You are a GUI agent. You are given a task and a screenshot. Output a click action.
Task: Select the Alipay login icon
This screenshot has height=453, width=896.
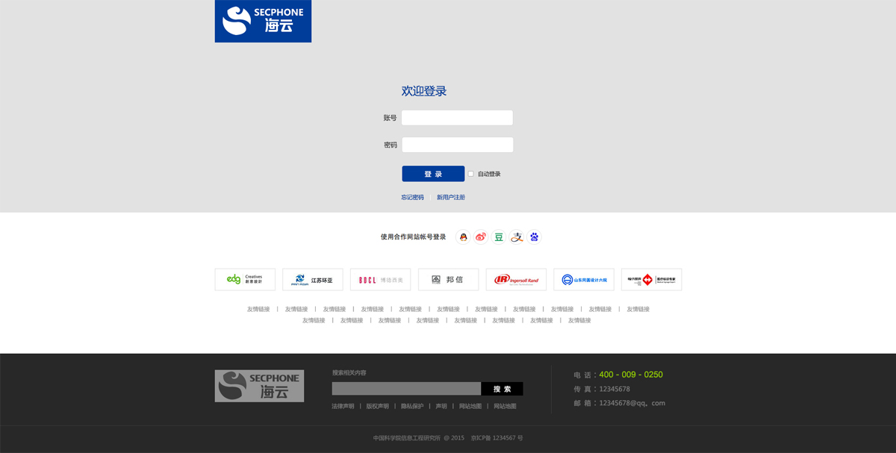[517, 237]
